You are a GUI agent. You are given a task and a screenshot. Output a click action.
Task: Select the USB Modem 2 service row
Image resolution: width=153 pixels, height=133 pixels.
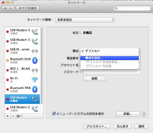(22, 109)
